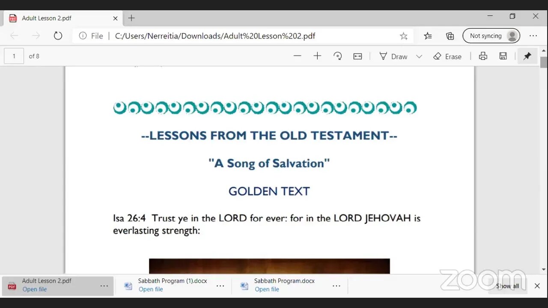Click Show all downloads
Image resolution: width=548 pixels, height=308 pixels.
507,286
